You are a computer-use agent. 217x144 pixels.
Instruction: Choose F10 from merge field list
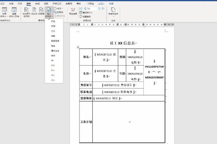tap(54, 66)
